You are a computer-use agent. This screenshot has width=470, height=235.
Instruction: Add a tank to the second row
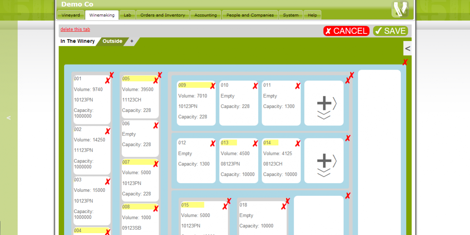pyautogui.click(x=324, y=161)
